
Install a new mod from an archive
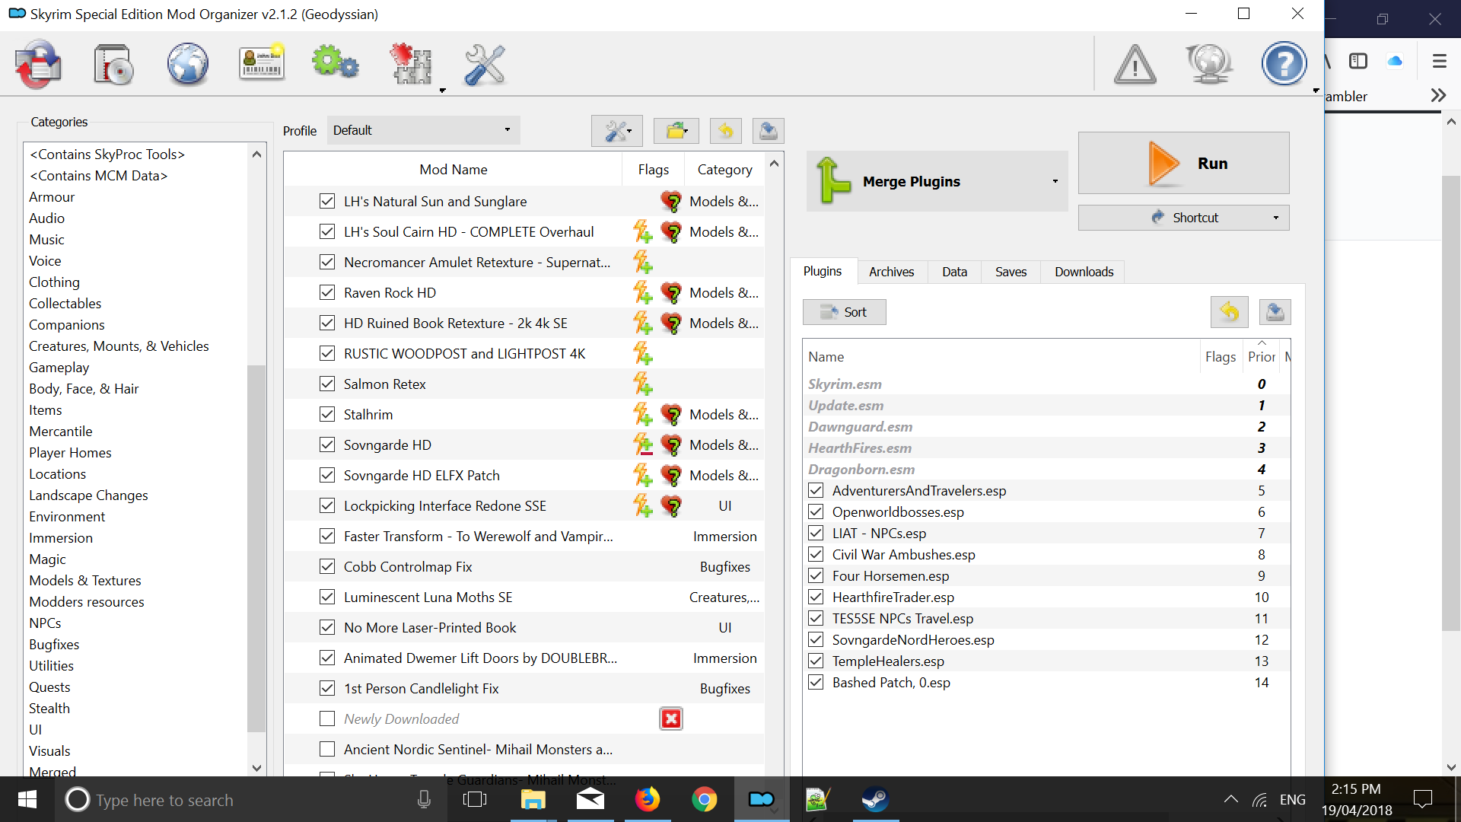113,64
